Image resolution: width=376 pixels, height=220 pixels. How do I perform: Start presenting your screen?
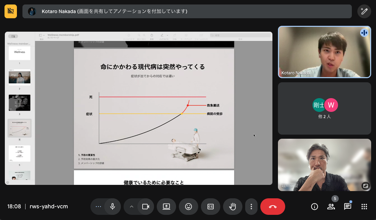point(166,206)
